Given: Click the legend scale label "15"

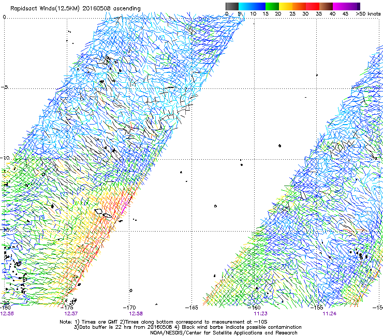Looking at the screenshot, I should click(266, 14).
